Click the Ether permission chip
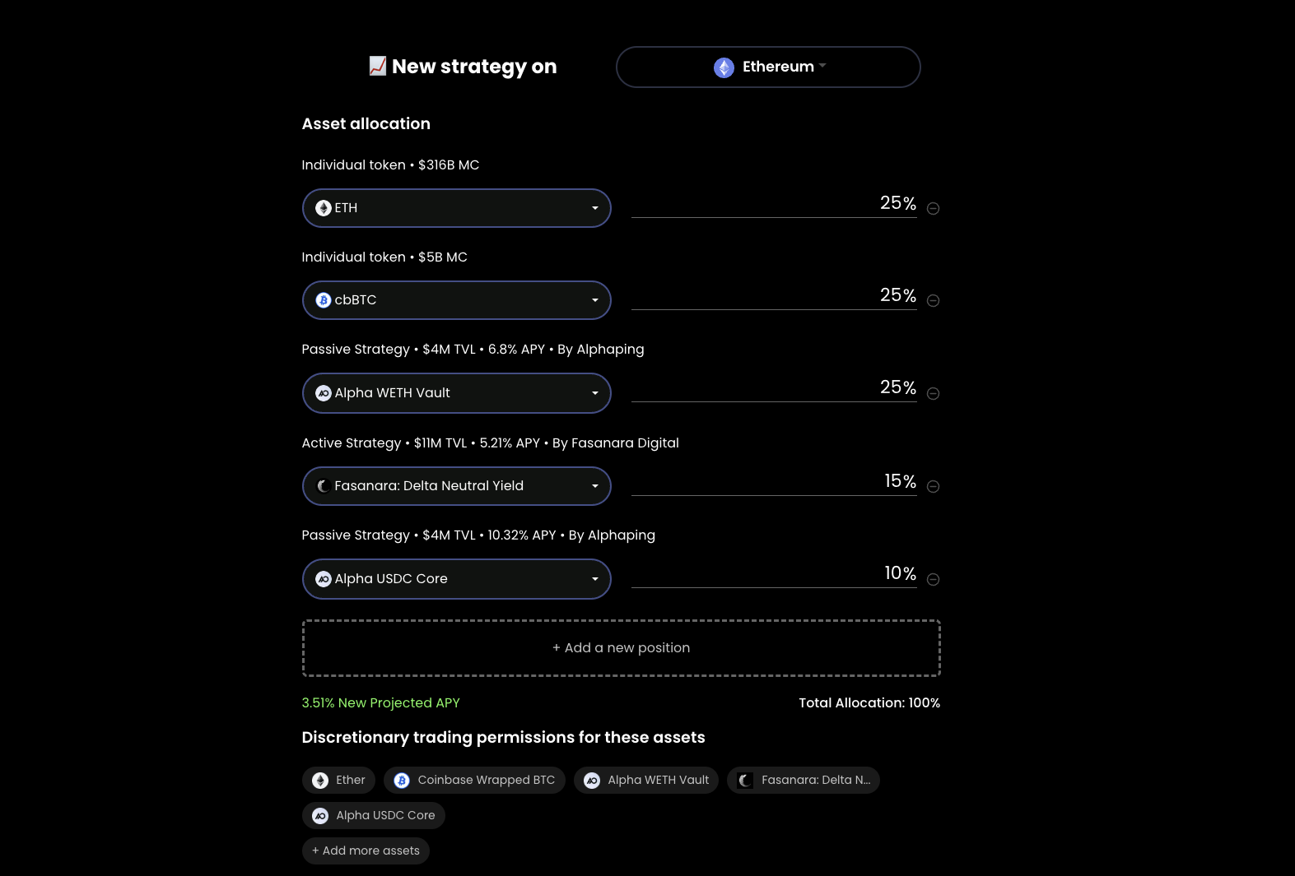The height and width of the screenshot is (876, 1295). pyautogui.click(x=338, y=780)
